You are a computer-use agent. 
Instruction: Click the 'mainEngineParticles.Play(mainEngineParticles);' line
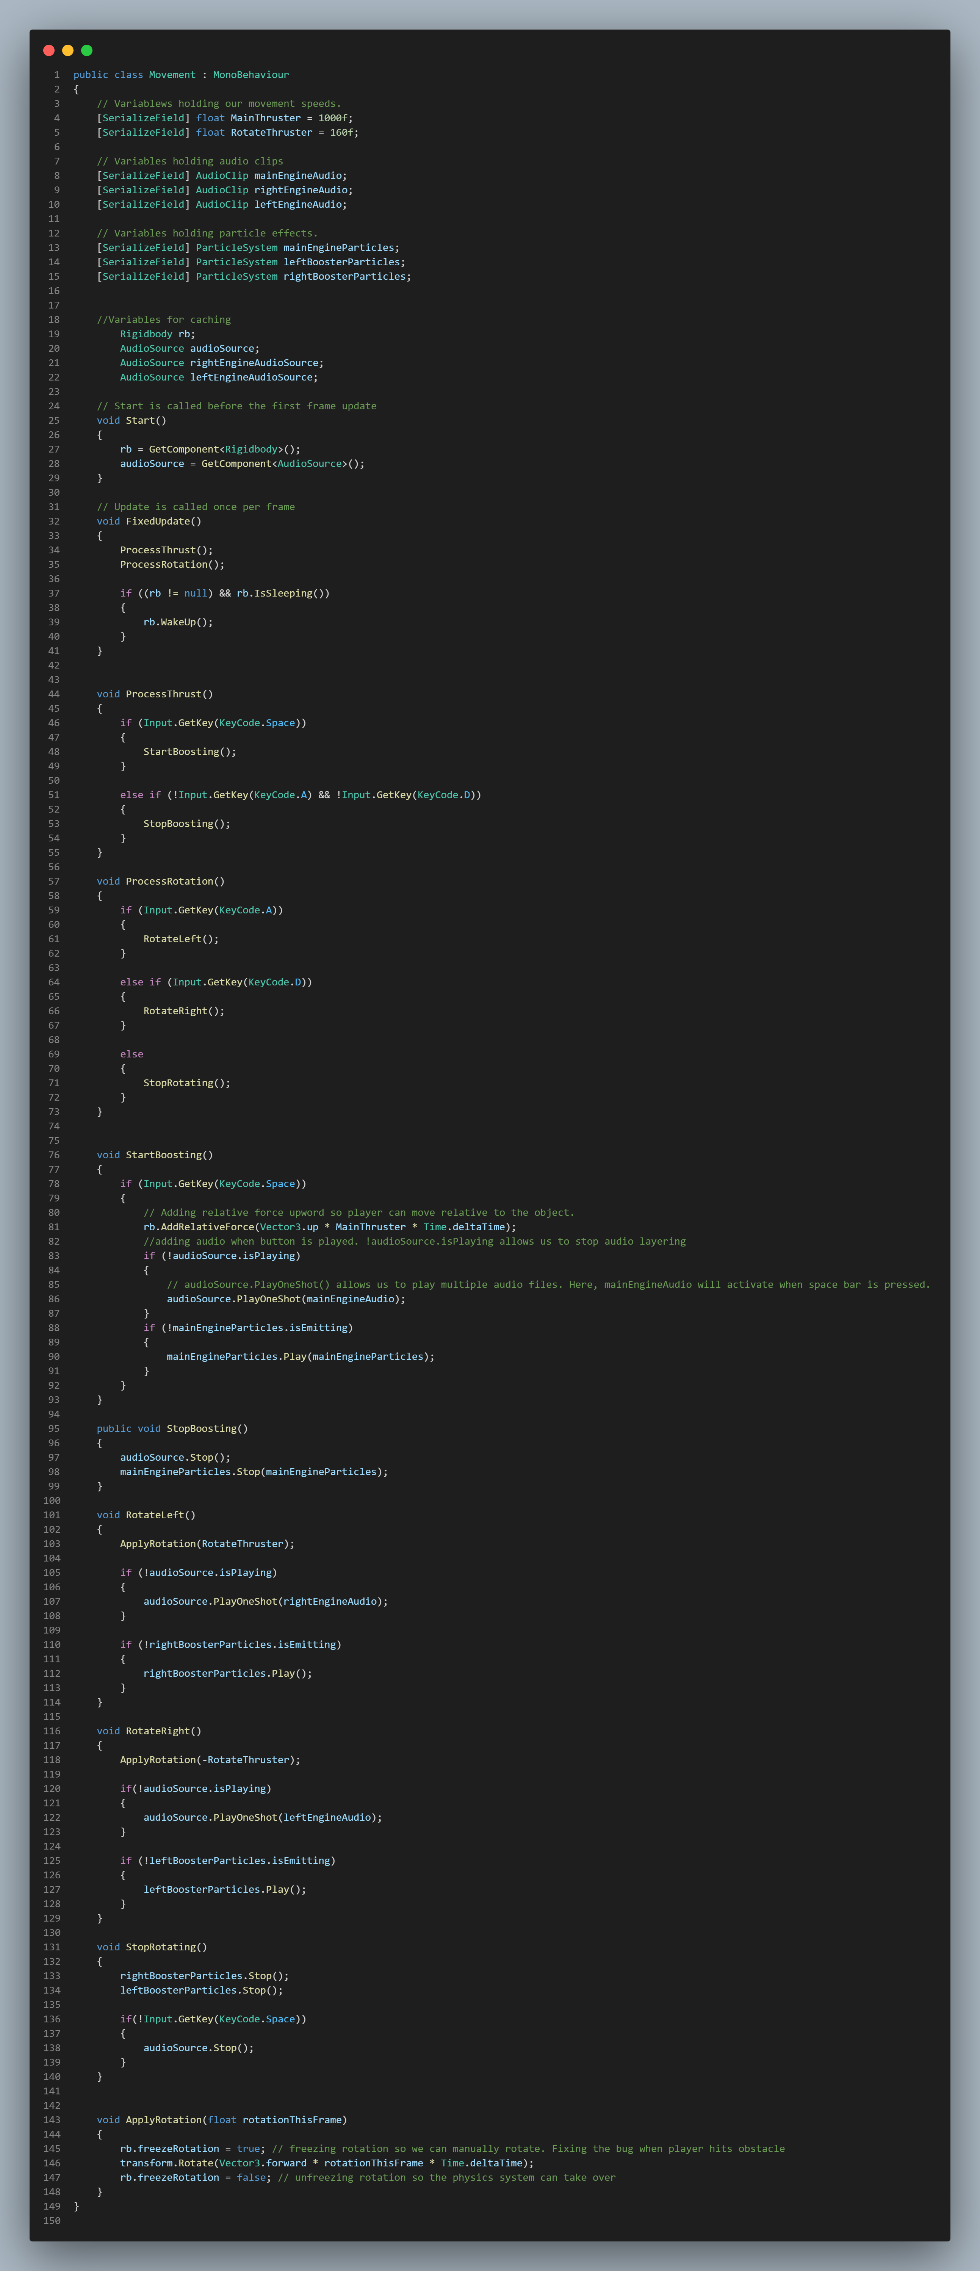[x=301, y=1357]
